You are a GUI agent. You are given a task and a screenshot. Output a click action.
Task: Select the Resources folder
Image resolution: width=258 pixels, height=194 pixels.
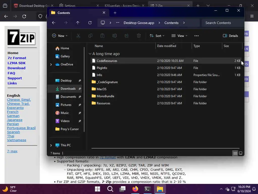coord(166,103)
